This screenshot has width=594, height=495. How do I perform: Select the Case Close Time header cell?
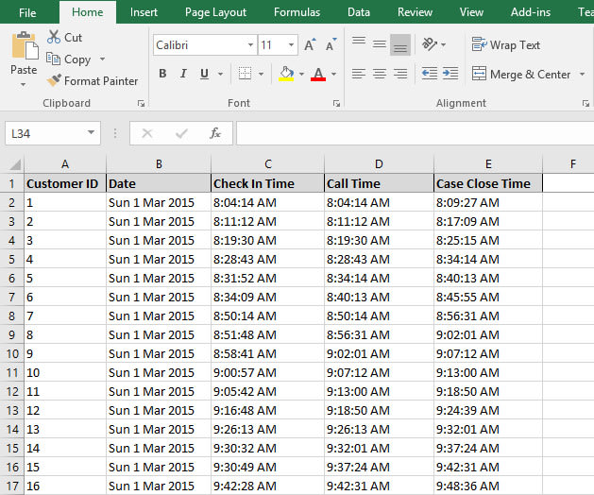pos(488,183)
